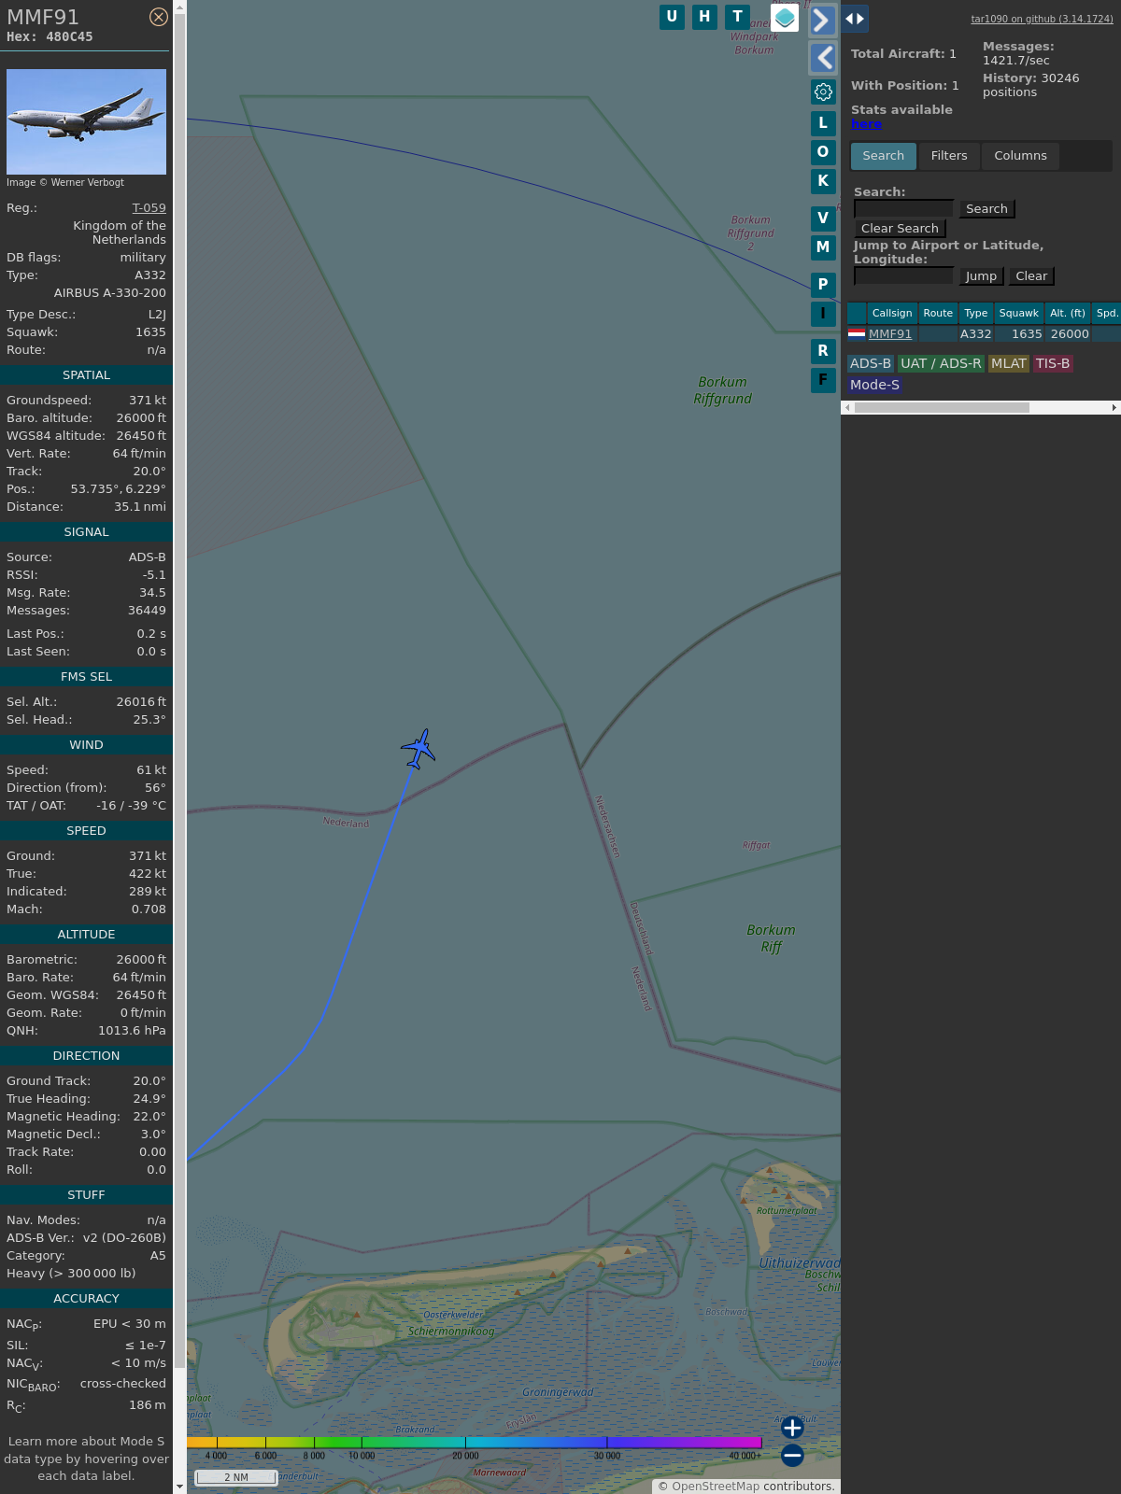Open the map layer switcher
This screenshot has width=1121, height=1494.
click(785, 17)
